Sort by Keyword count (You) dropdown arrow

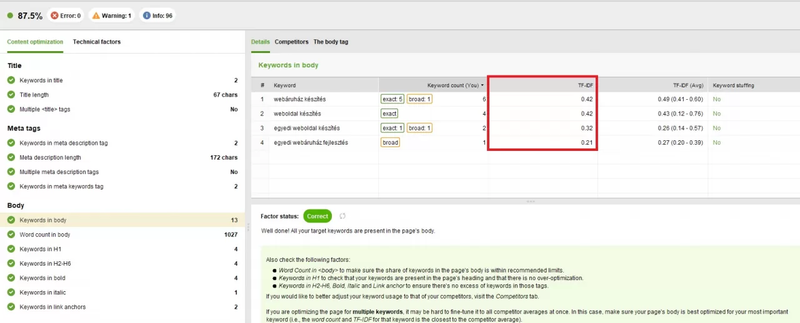[x=482, y=85]
